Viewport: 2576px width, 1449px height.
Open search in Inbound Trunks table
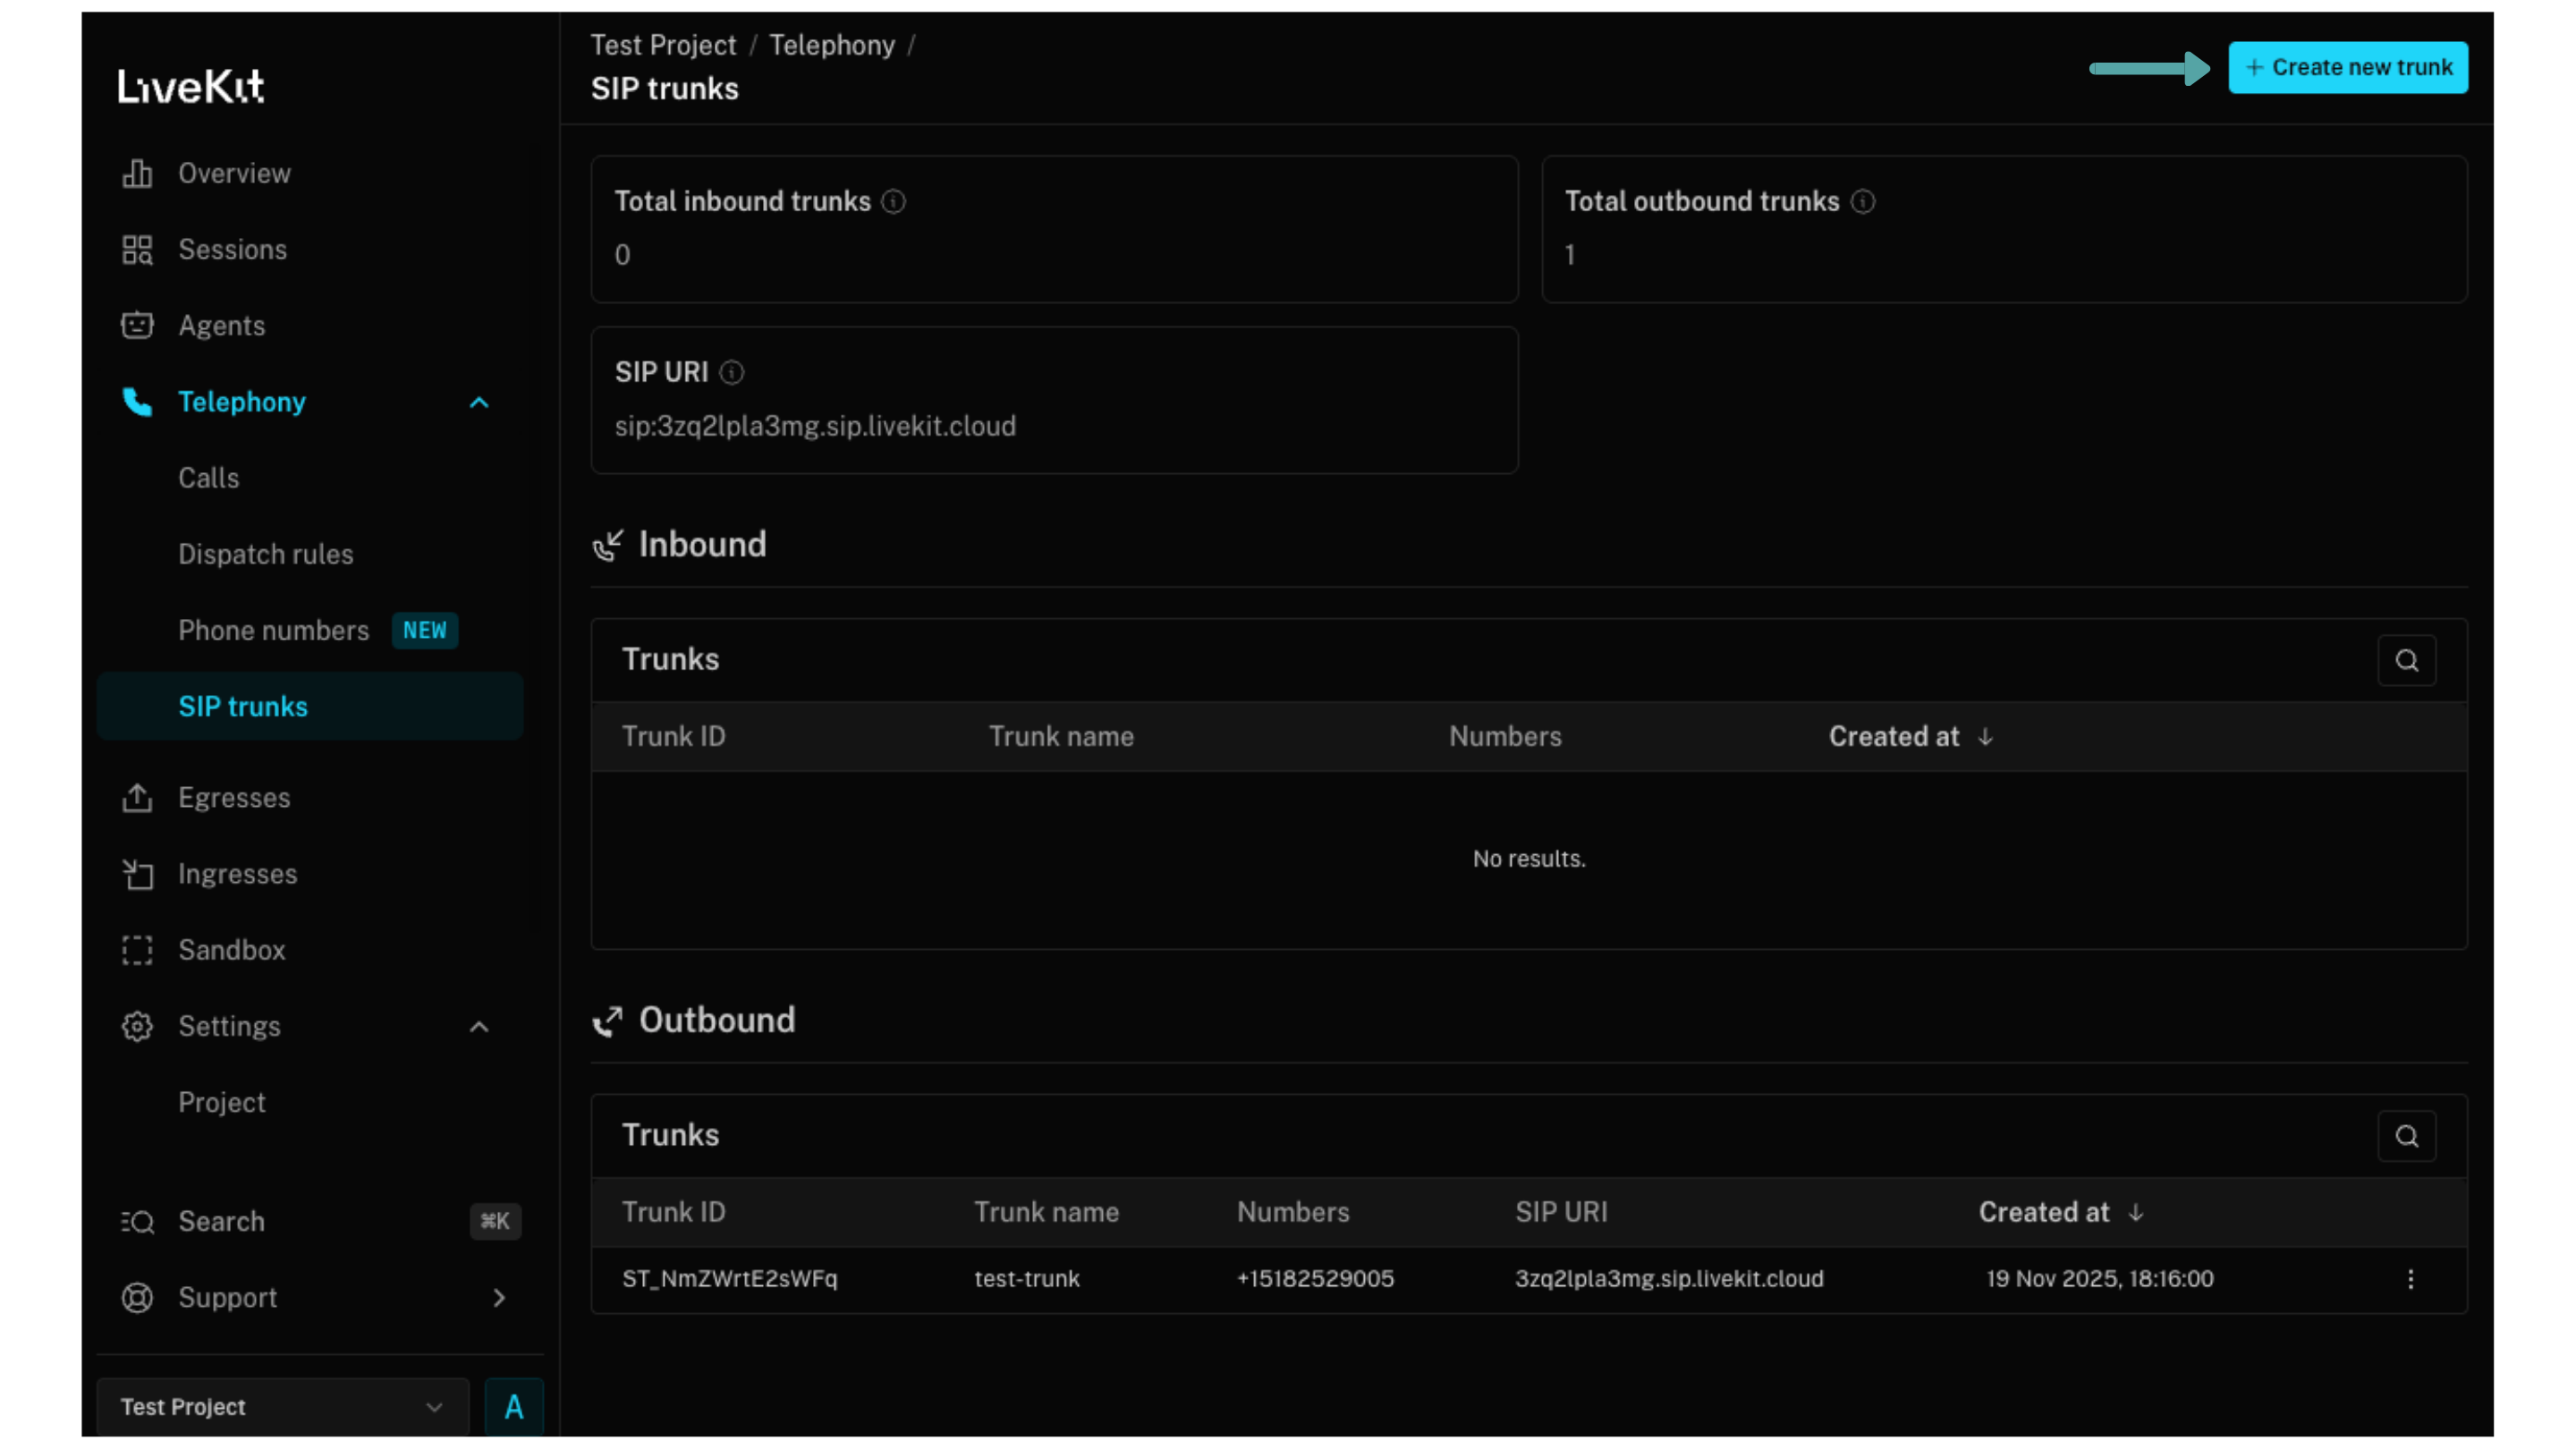click(2406, 660)
